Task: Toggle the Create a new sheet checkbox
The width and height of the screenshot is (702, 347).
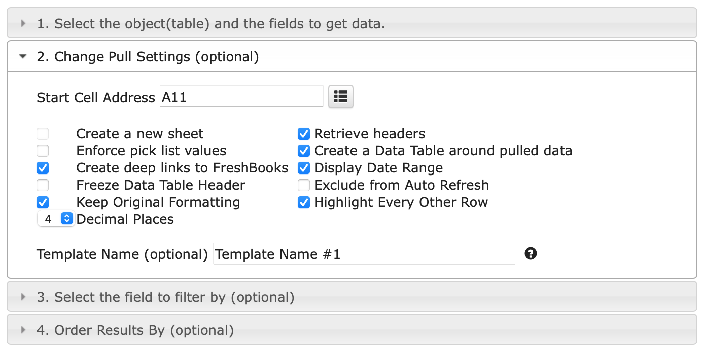Action: click(x=43, y=134)
